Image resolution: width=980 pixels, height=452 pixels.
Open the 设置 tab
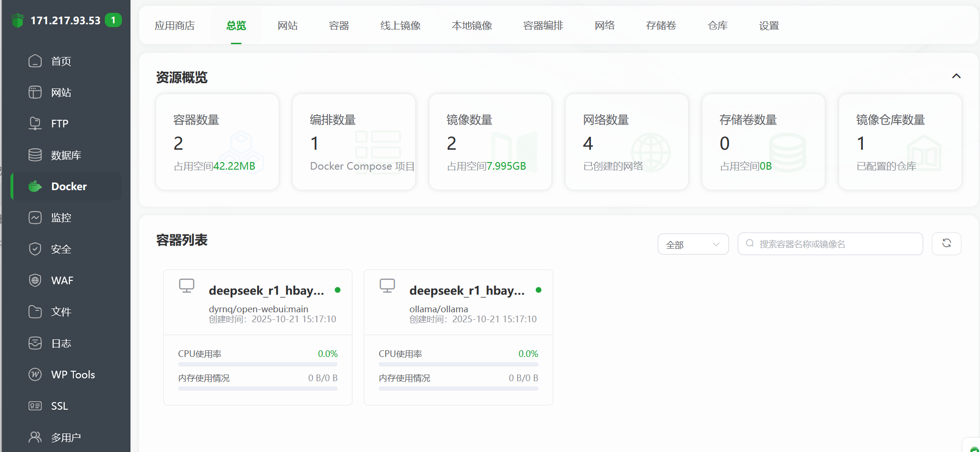[x=769, y=26]
